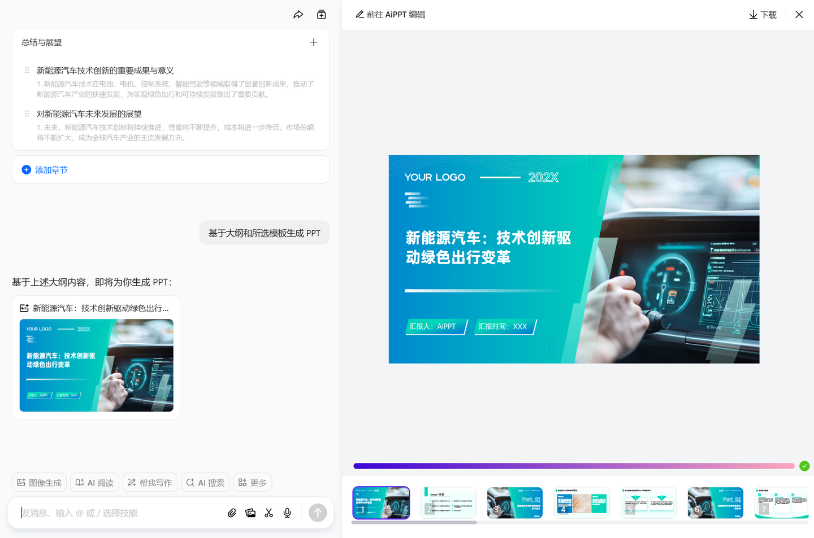Screen dimensions: 814x538
Task: Click the send message arrow button
Action: click(x=318, y=513)
